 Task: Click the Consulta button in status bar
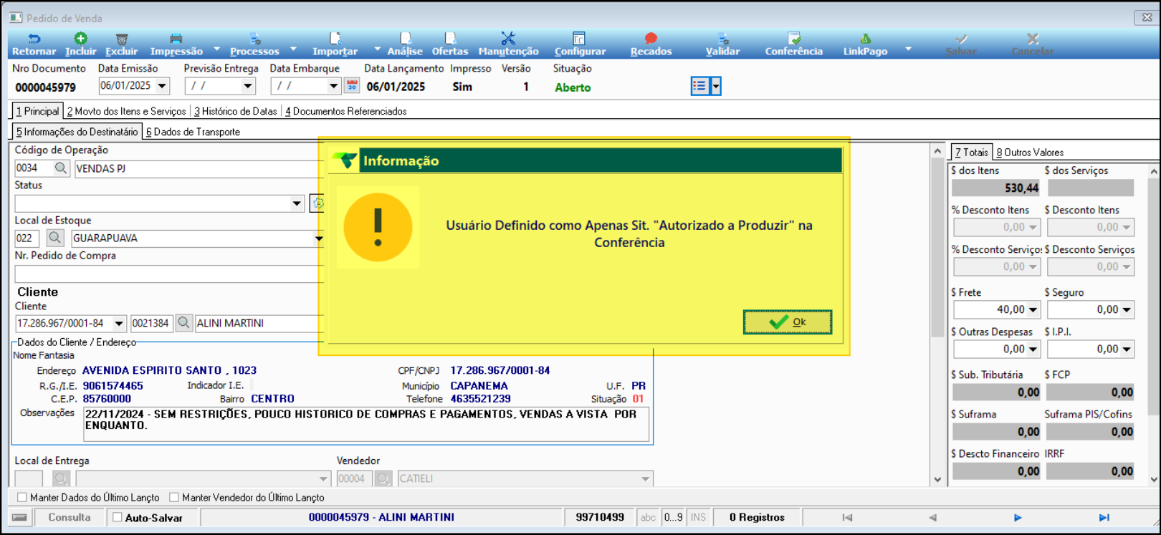tap(70, 518)
